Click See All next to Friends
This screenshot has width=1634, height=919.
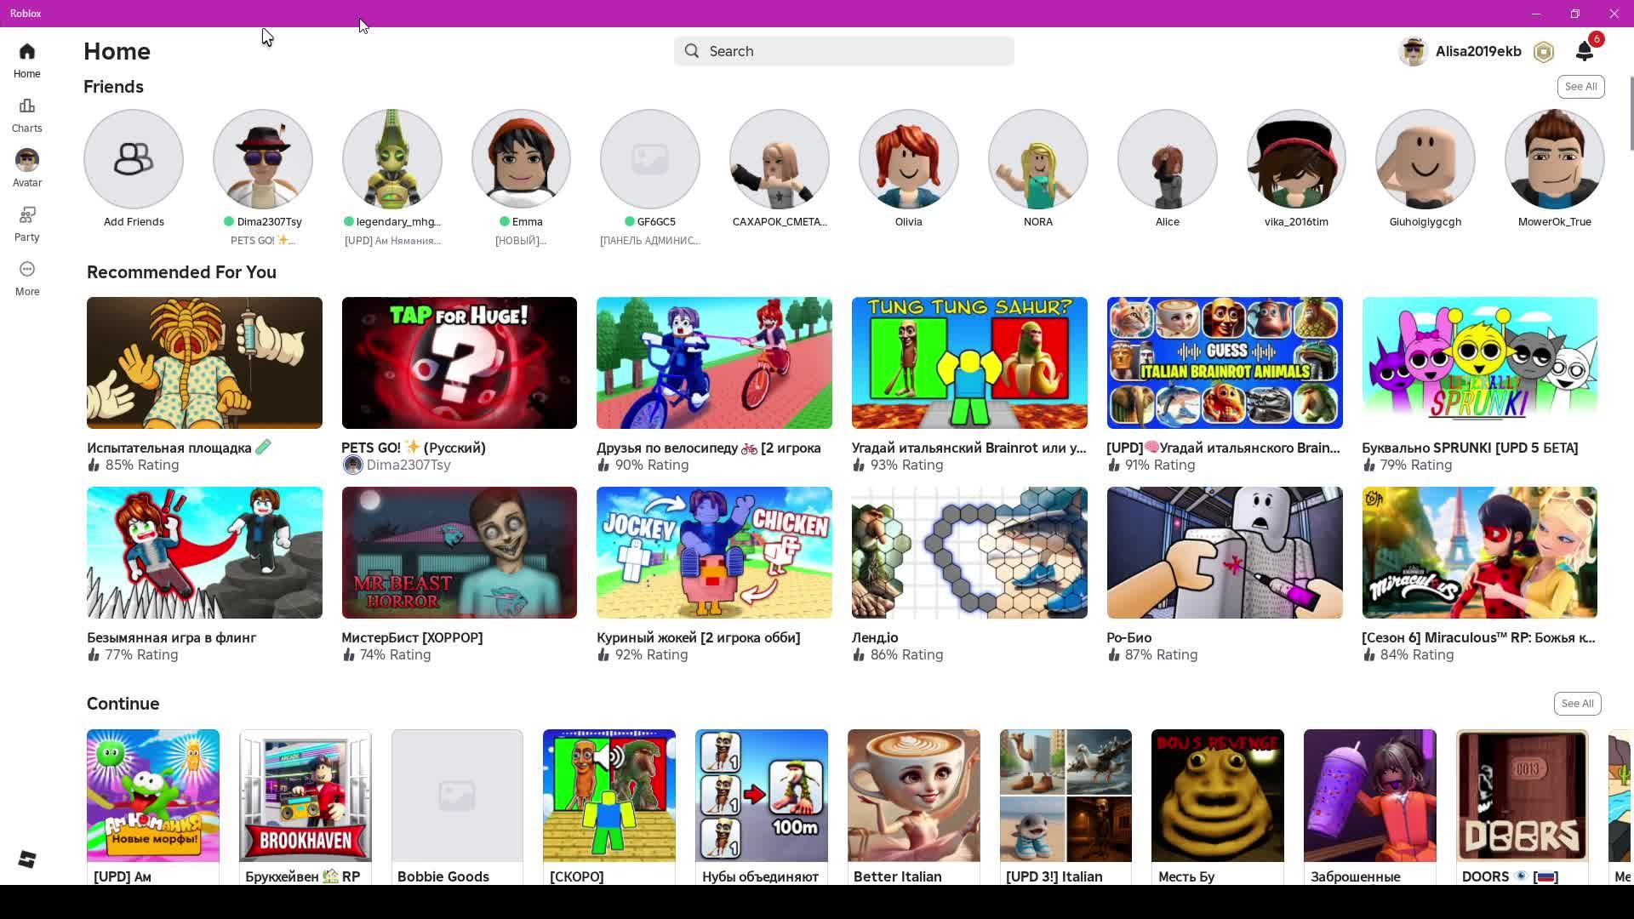click(x=1580, y=87)
